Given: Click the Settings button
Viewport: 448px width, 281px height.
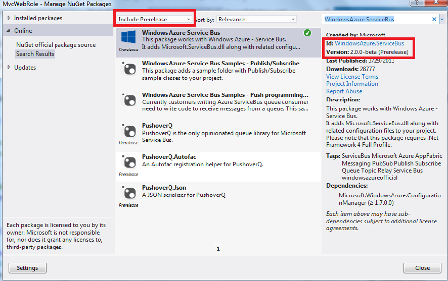Looking at the screenshot, I should [x=27, y=268].
